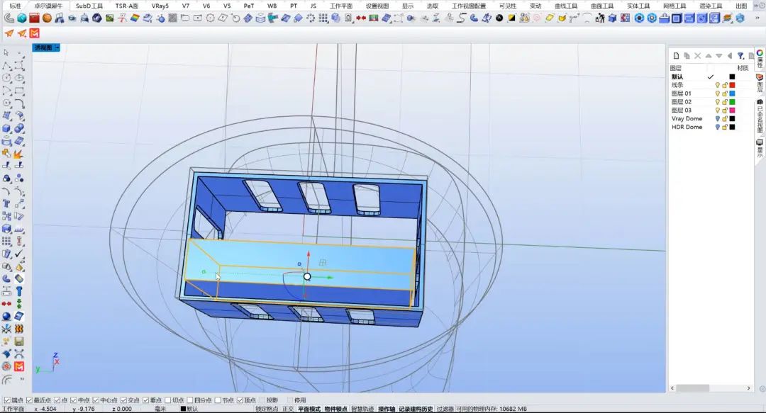This screenshot has width=766, height=413.
Task: Toggle the 端点 (End) osnap checkbox
Action: point(8,400)
